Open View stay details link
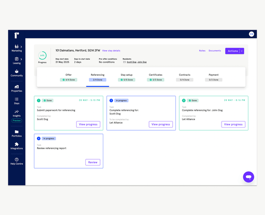 click(111, 51)
